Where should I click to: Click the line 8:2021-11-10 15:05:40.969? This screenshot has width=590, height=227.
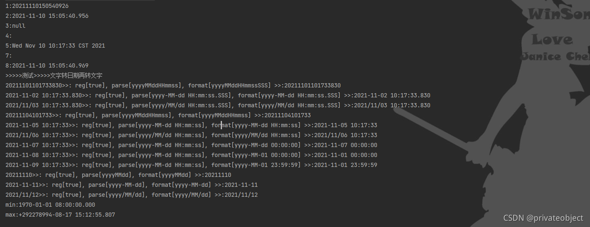(47, 65)
